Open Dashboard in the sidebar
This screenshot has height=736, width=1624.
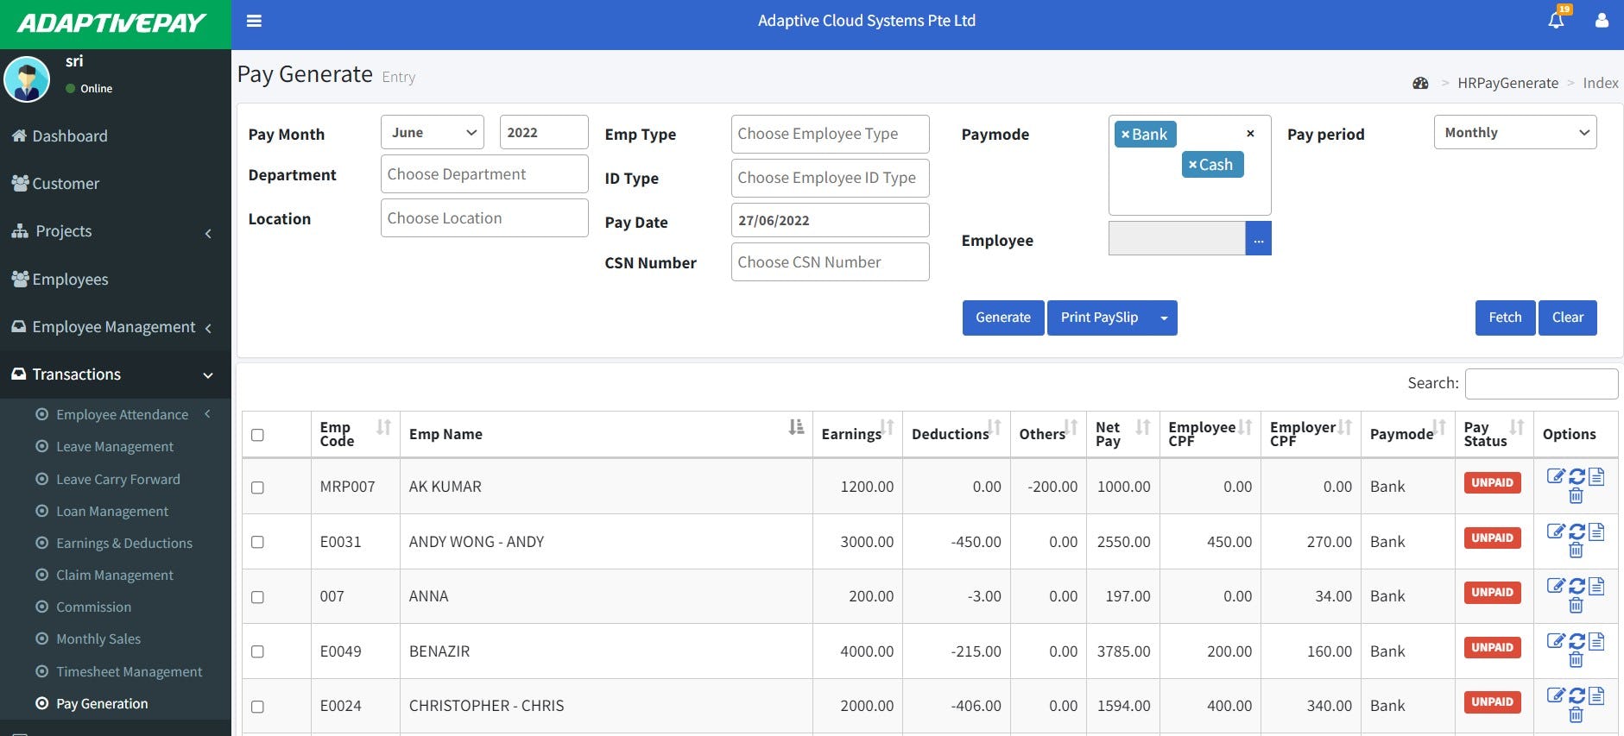[x=116, y=136]
